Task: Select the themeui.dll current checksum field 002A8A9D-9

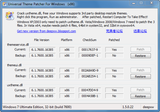Action: 90,70
